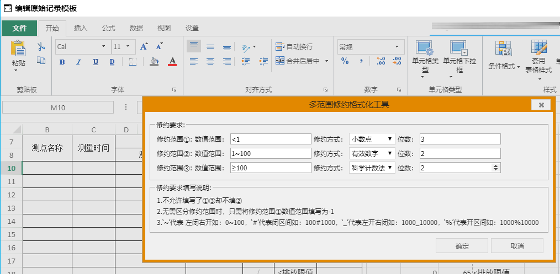Cut selection with the scissors icon
The height and width of the screenshot is (274, 560).
point(41,46)
